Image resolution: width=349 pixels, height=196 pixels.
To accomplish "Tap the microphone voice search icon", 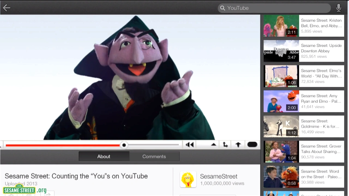I will 339,8.
